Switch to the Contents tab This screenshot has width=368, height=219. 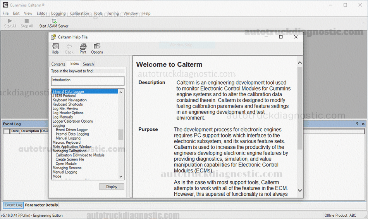click(58, 64)
